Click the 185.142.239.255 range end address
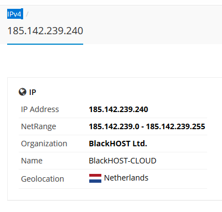The width and height of the screenshot is (222, 212). (176, 126)
